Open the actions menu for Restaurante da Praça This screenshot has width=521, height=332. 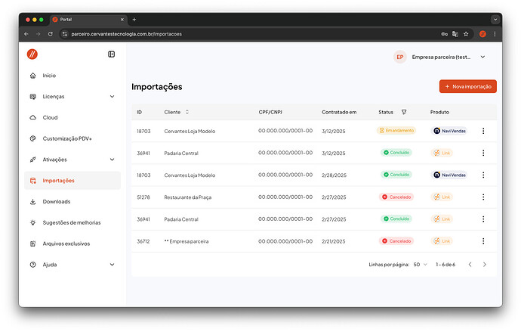click(483, 197)
